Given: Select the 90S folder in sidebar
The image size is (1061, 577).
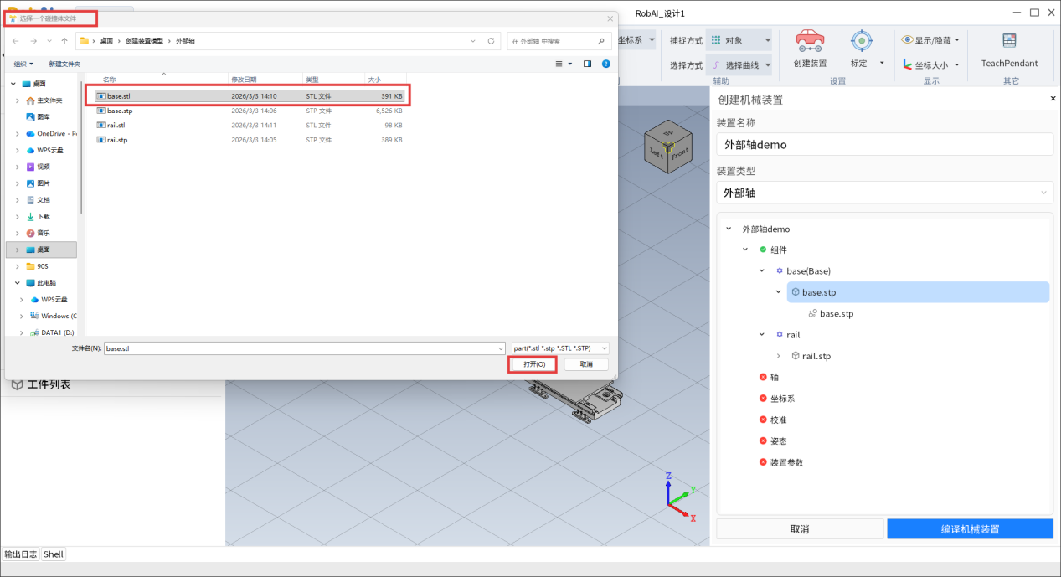Looking at the screenshot, I should pyautogui.click(x=37, y=266).
